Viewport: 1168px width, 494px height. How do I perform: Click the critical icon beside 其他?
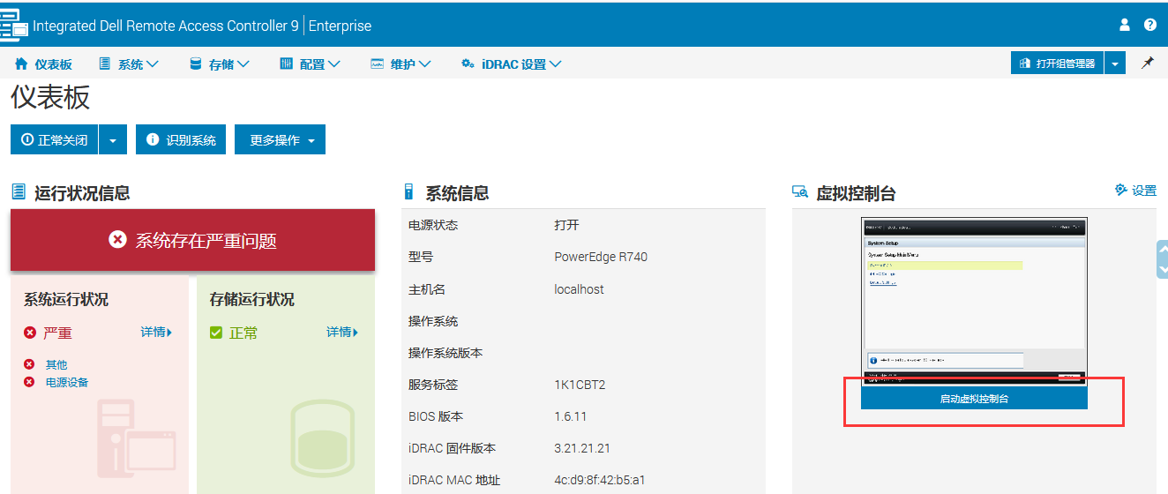29,364
